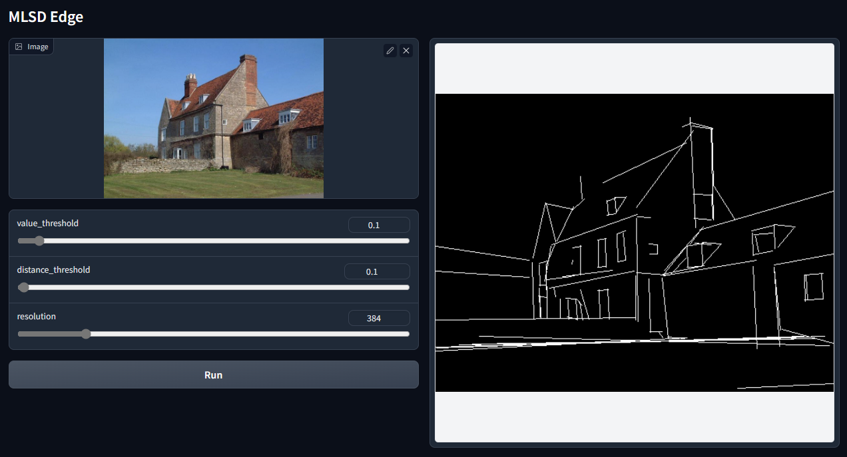Click the value_threshold label text
Image resolution: width=847 pixels, height=457 pixels.
coord(48,224)
